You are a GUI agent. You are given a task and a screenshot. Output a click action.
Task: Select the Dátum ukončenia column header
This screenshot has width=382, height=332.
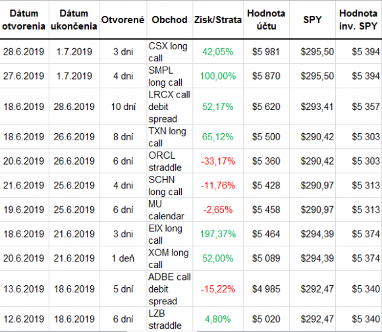click(74, 20)
